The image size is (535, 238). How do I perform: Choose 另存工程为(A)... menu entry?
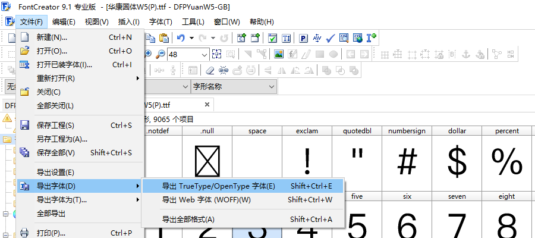click(x=80, y=139)
